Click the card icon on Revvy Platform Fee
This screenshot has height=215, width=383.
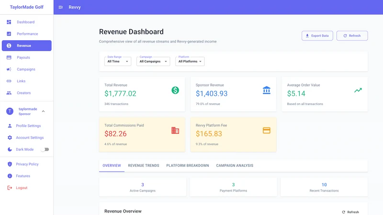pos(267,130)
